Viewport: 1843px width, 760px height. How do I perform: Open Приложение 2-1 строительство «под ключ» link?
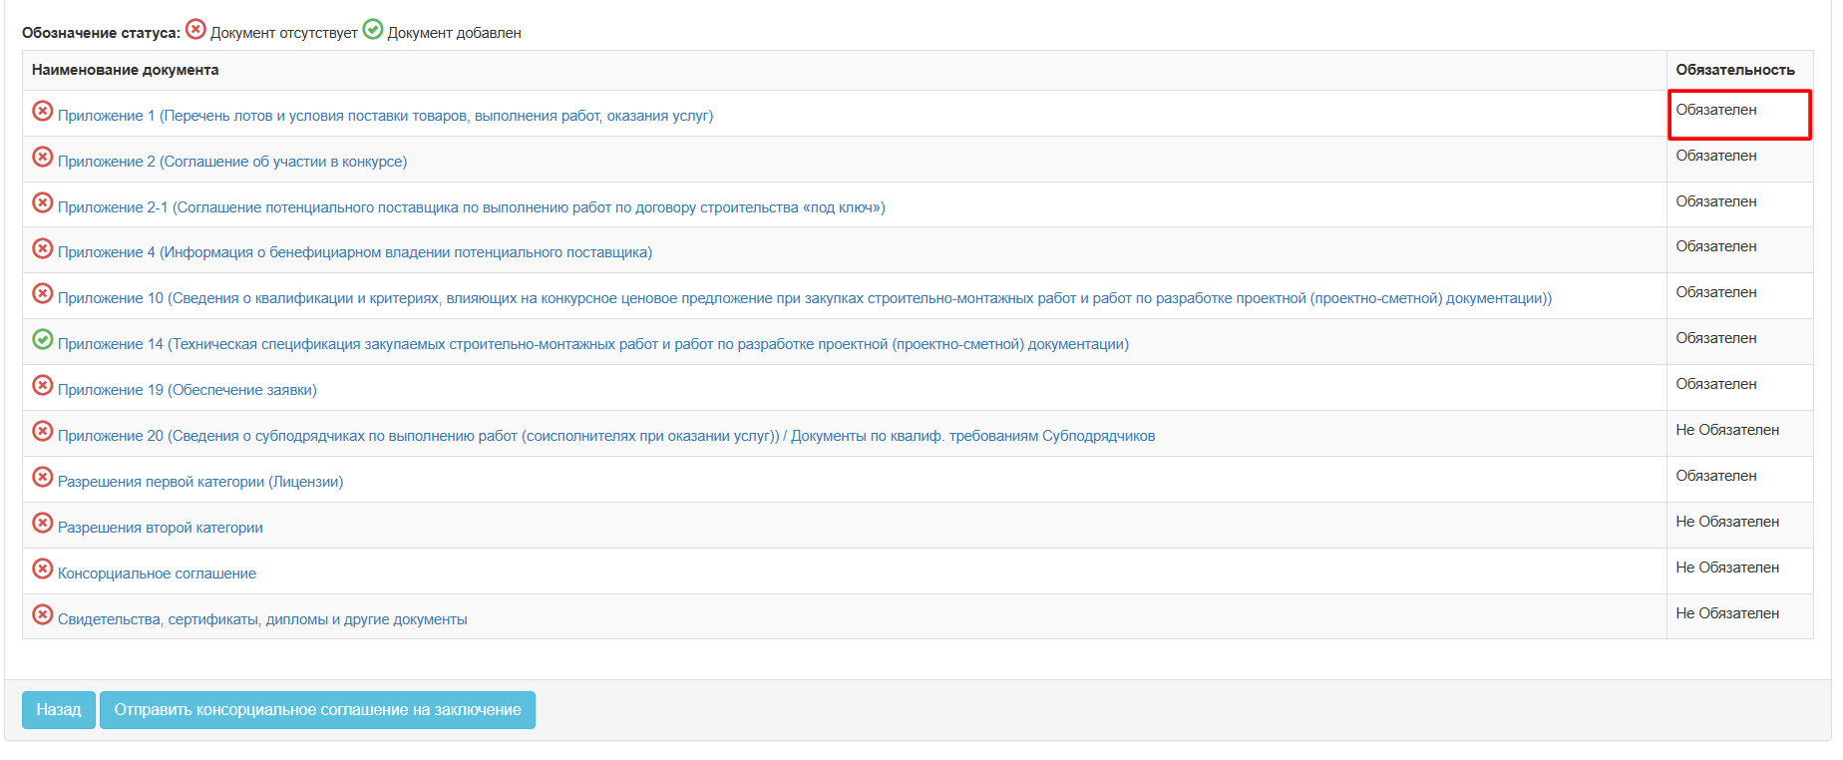[x=471, y=207]
